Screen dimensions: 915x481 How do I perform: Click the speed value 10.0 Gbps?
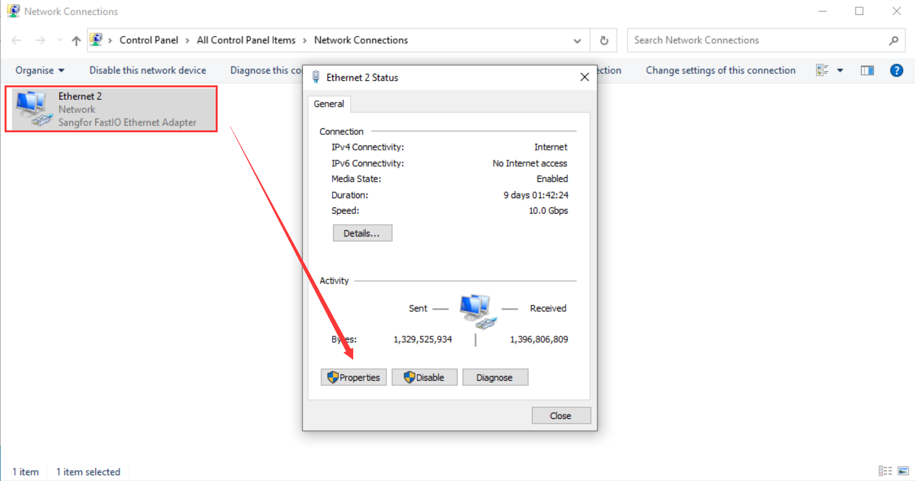pyautogui.click(x=548, y=211)
